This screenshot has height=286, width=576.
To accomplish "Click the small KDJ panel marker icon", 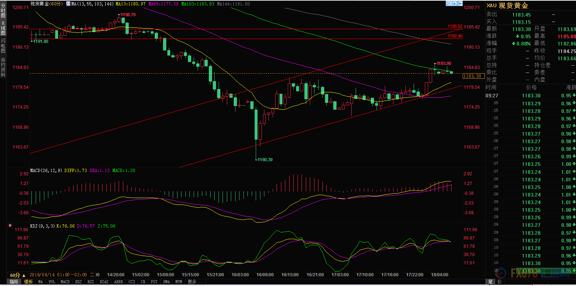I will 10,226.
